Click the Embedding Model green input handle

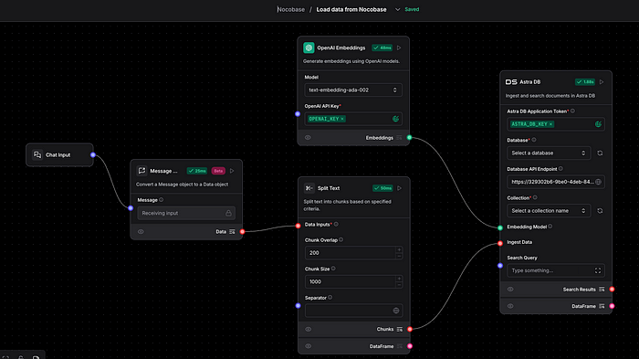point(500,228)
